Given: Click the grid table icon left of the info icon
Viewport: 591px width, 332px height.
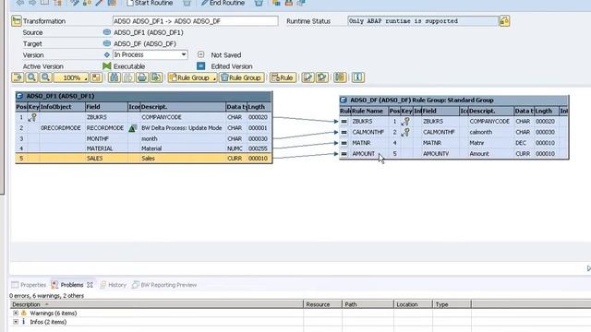Looking at the screenshot, I should (x=340, y=77).
